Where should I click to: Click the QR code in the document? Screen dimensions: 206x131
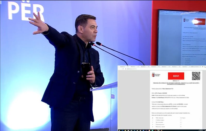pyautogui.click(x=196, y=76)
